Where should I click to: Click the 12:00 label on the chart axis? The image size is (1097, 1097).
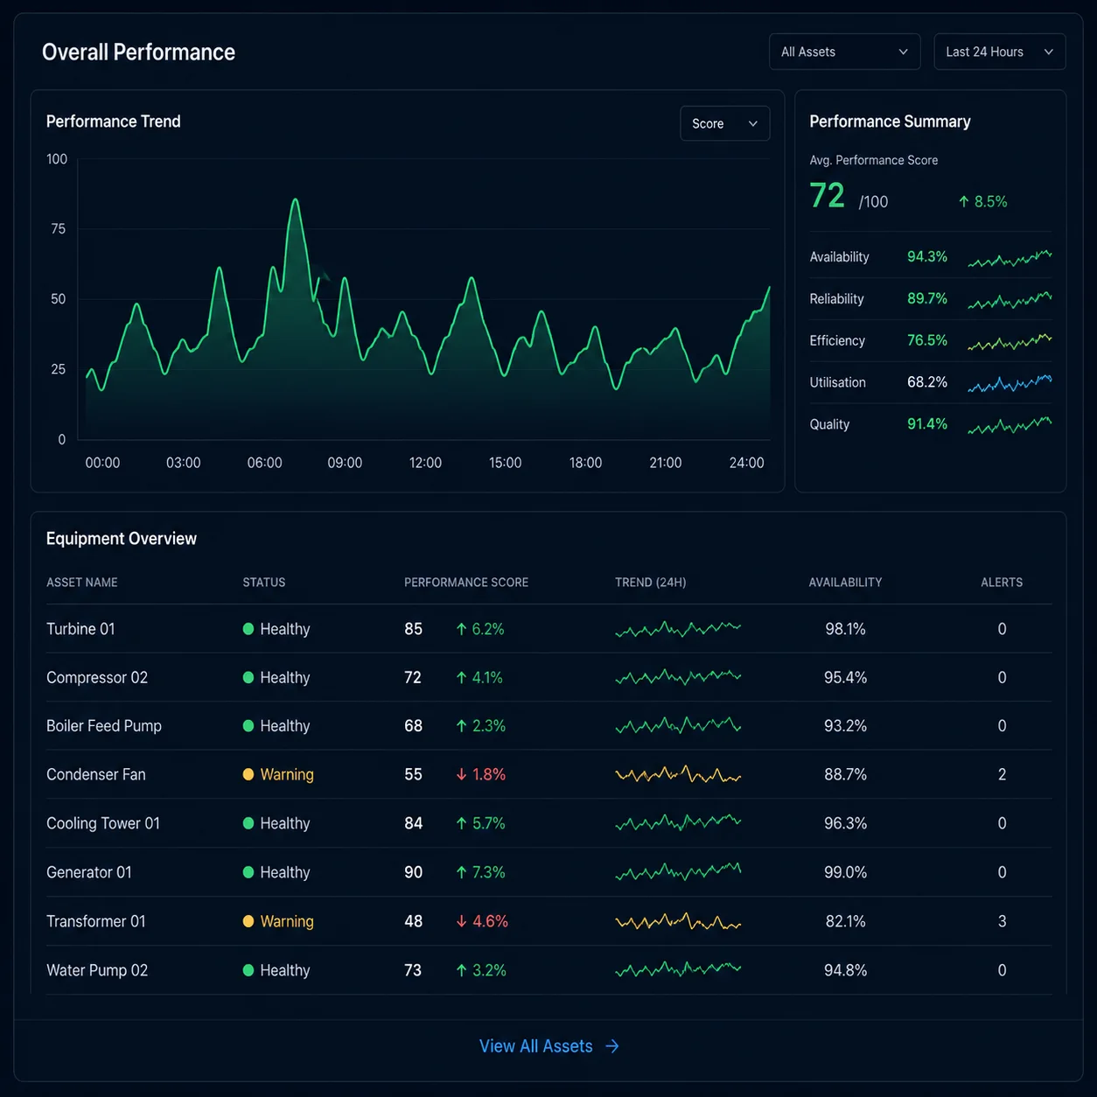click(x=425, y=463)
